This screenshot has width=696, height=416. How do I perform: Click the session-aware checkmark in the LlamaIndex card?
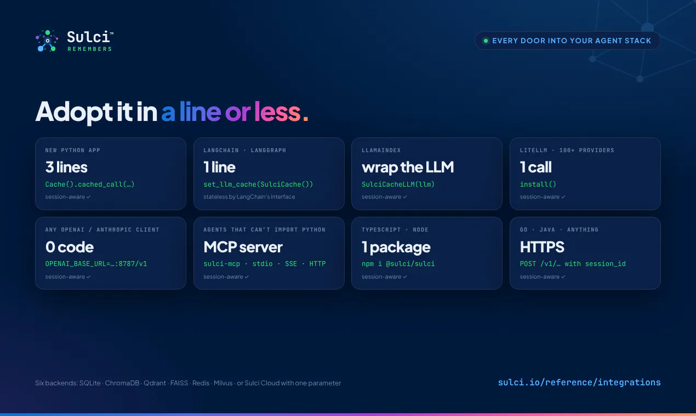coord(405,197)
